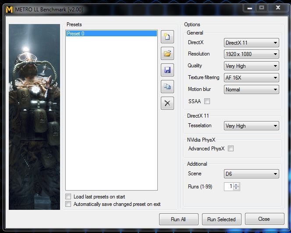
Task: Expand the Motion blur dropdown
Action: coord(251,90)
